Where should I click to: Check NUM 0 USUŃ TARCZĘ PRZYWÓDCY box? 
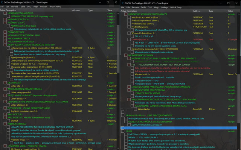(x=123, y=115)
